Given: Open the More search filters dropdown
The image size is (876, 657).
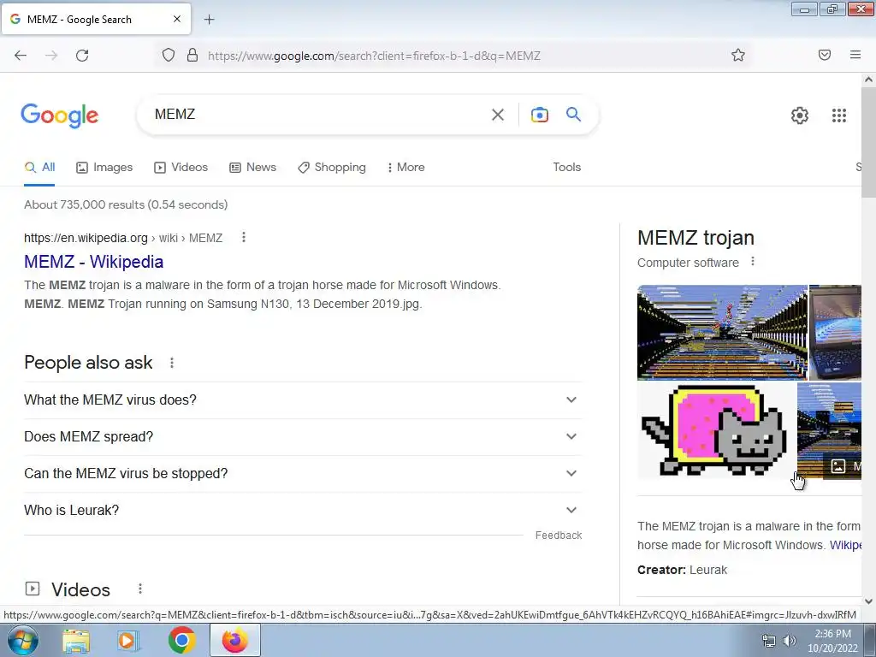Looking at the screenshot, I should [x=405, y=167].
